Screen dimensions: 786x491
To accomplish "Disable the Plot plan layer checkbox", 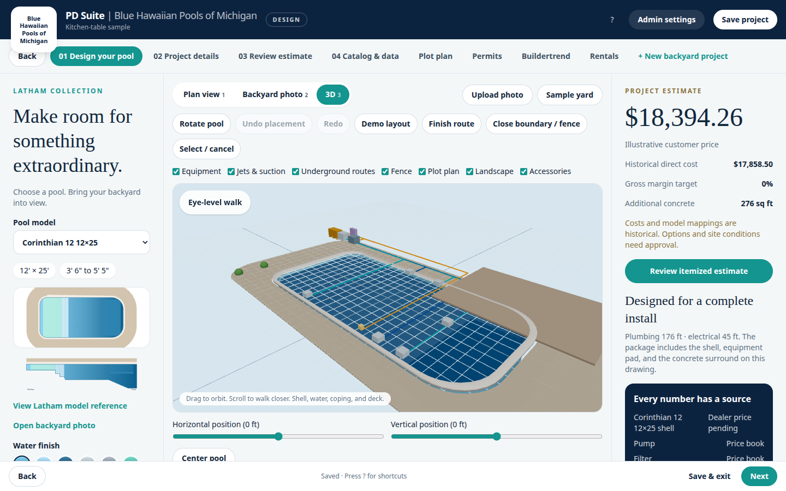I will (422, 172).
